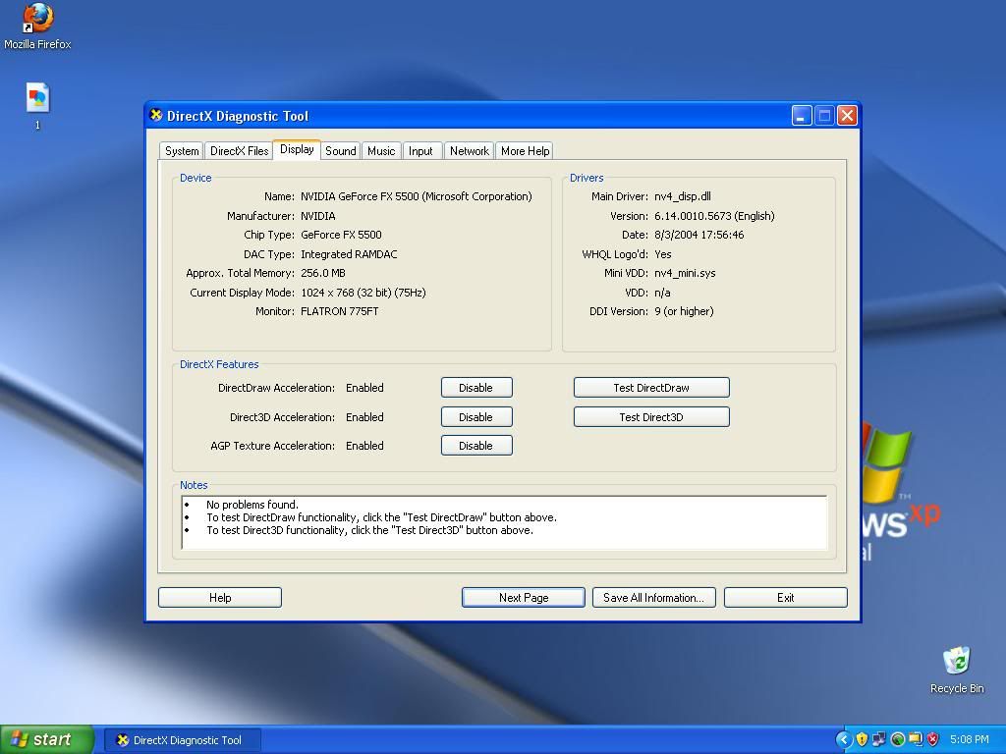Click chip type value 'GeForce FX 5500'
Viewport: 1006px width, 754px height.
341,235
